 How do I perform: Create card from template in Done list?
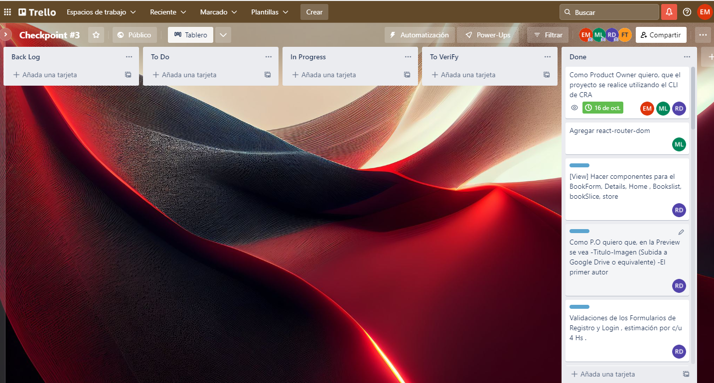(x=686, y=374)
